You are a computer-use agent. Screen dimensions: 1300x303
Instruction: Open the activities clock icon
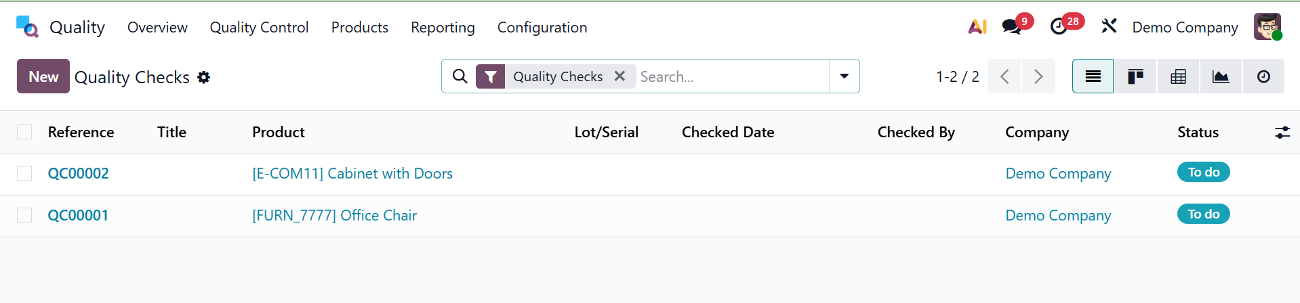tap(1059, 27)
